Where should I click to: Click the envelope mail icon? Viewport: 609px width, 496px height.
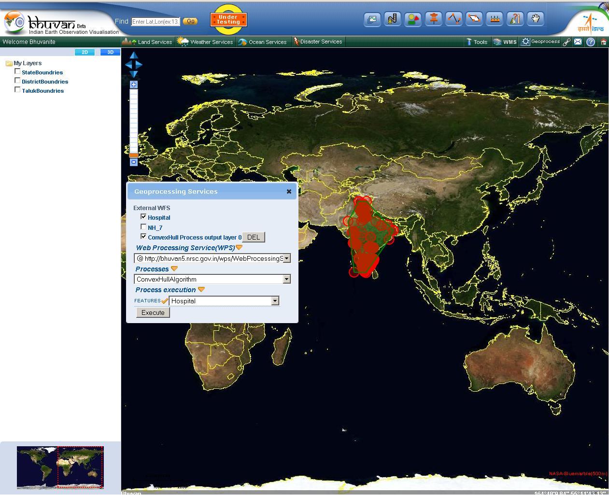pyautogui.click(x=578, y=42)
